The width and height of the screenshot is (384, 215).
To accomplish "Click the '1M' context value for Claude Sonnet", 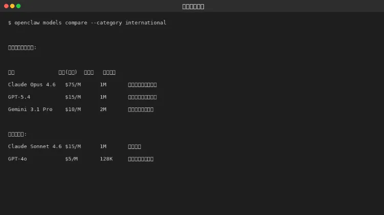I will 103,146.
